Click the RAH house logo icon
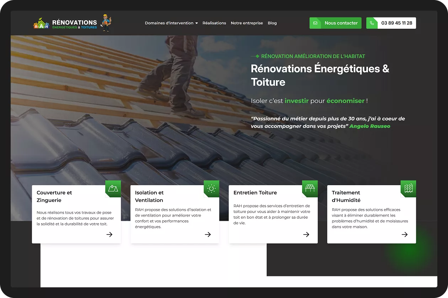 pos(41,23)
